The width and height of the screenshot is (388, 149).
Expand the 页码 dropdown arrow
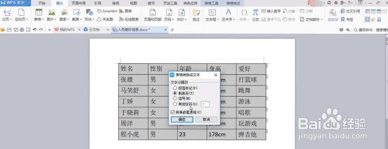point(173,19)
